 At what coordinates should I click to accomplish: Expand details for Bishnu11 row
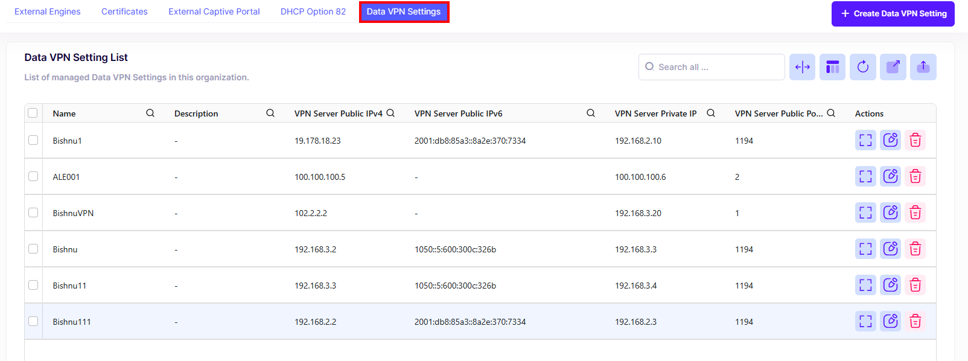coord(865,285)
